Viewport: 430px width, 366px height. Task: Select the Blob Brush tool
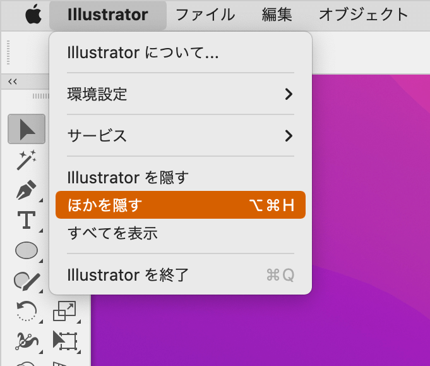click(27, 281)
